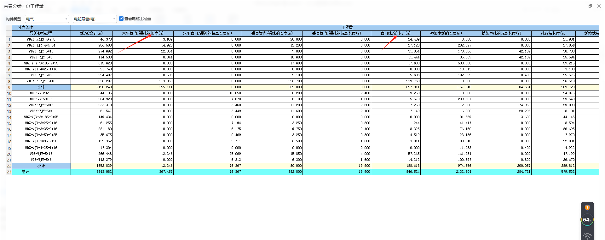Click the WDZ-YJY-3*95+2*50 row label

point(41,141)
